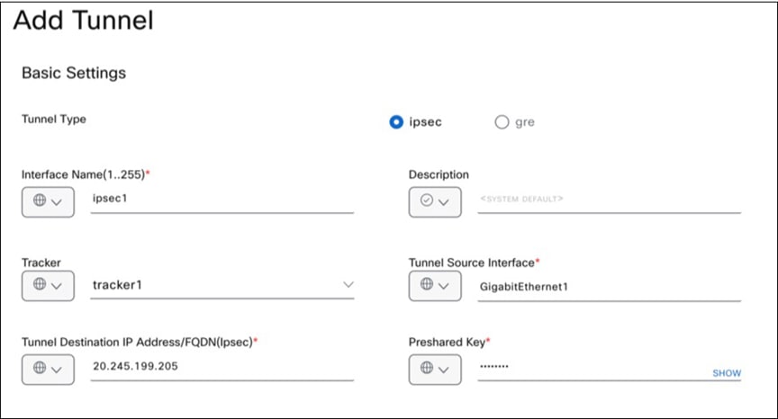Image resolution: width=778 pixels, height=419 pixels.
Task: Select the ipsec tunnel type
Action: [x=396, y=122]
